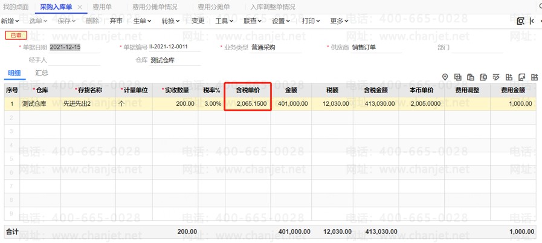Click the delete row icon with X
The height and width of the screenshot is (243, 542).
click(x=483, y=77)
